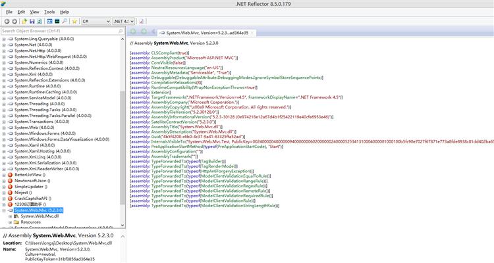Viewport: 494px width, 263px height.
Task: Open the View menu
Action: (x=34, y=12)
